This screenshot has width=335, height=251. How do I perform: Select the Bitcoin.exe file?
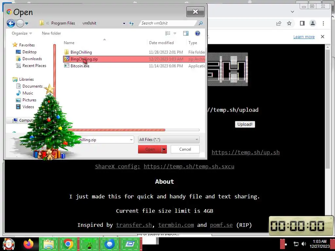coord(80,66)
